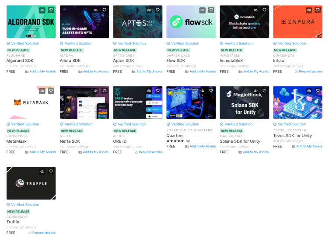Add Altura SDK to My Assets

pyautogui.click(x=94, y=72)
